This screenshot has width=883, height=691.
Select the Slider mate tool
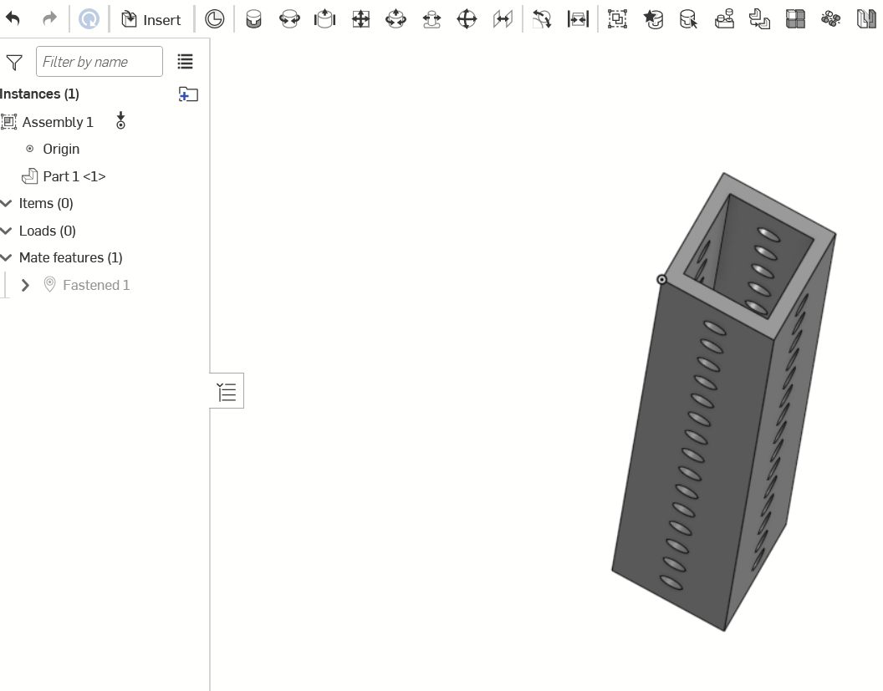pyautogui.click(x=325, y=19)
